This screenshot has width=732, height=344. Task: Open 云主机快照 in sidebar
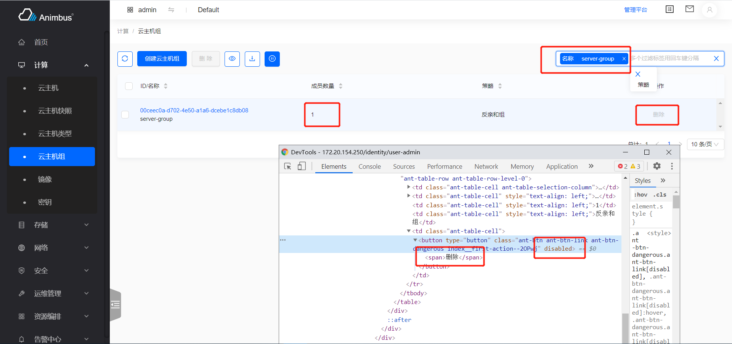(55, 111)
